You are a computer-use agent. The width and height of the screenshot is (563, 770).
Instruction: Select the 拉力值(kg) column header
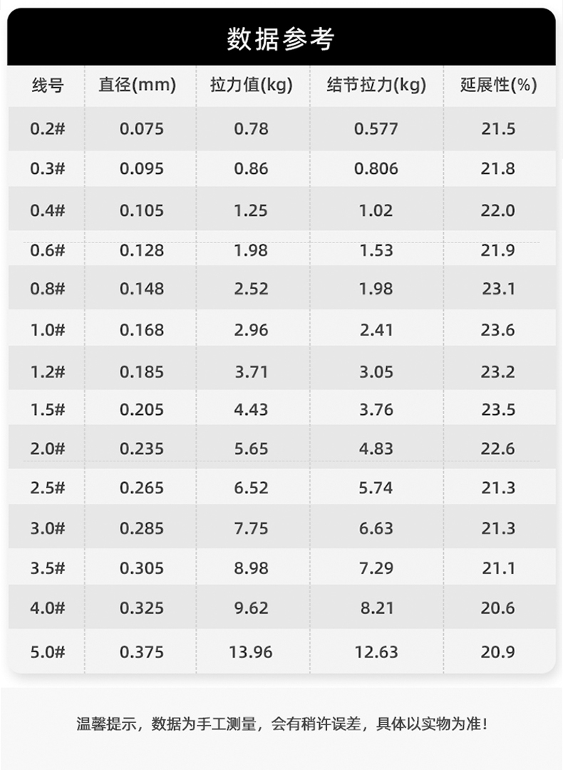(252, 86)
